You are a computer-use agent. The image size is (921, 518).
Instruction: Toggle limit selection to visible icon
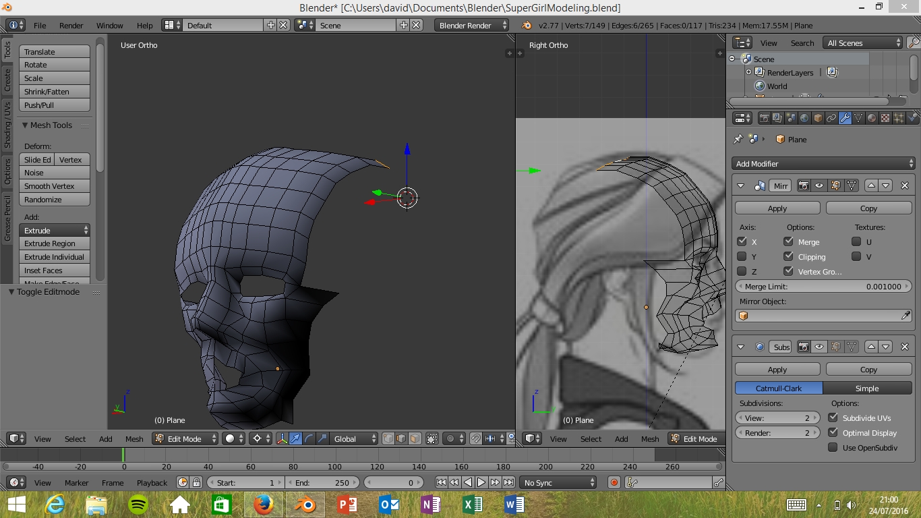click(x=432, y=438)
